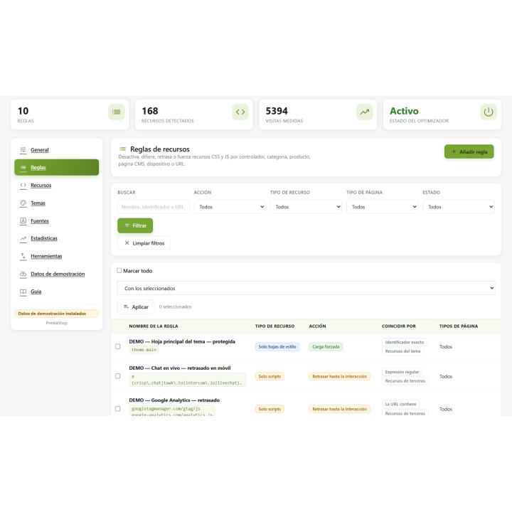512x512 pixels.
Task: Click the list icon on Reglas card
Action: [x=116, y=112]
